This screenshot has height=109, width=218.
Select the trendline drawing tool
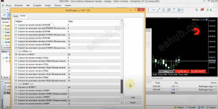pos(158,10)
